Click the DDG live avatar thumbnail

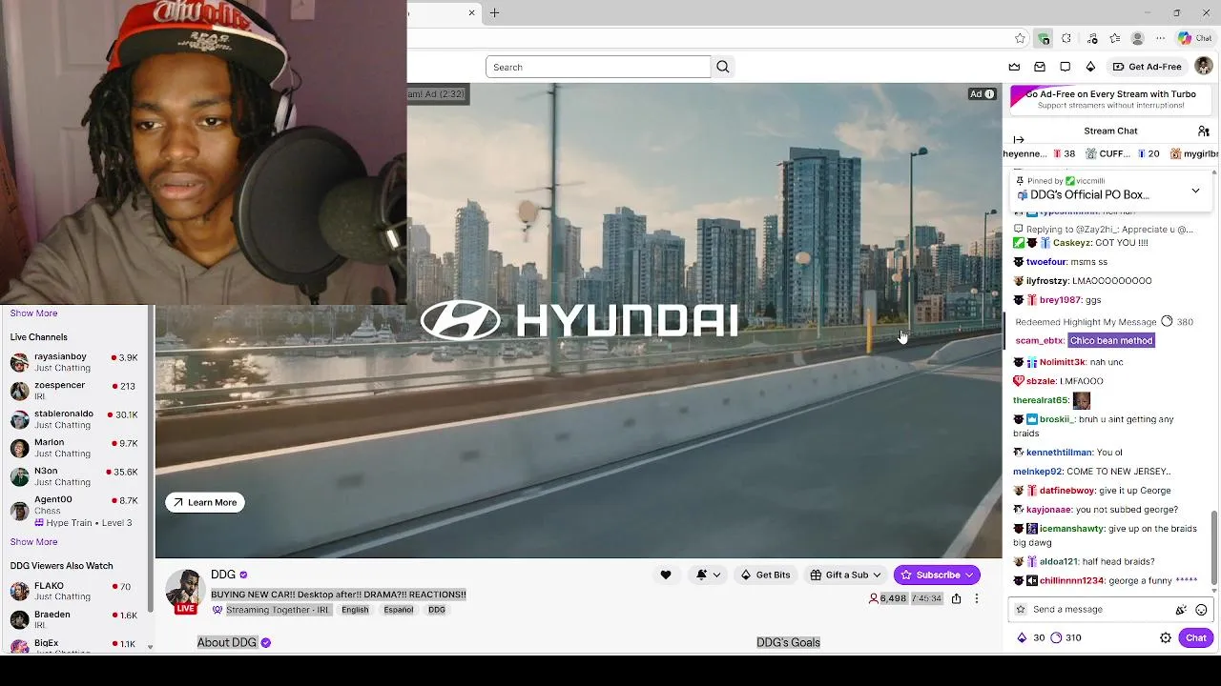point(185,591)
